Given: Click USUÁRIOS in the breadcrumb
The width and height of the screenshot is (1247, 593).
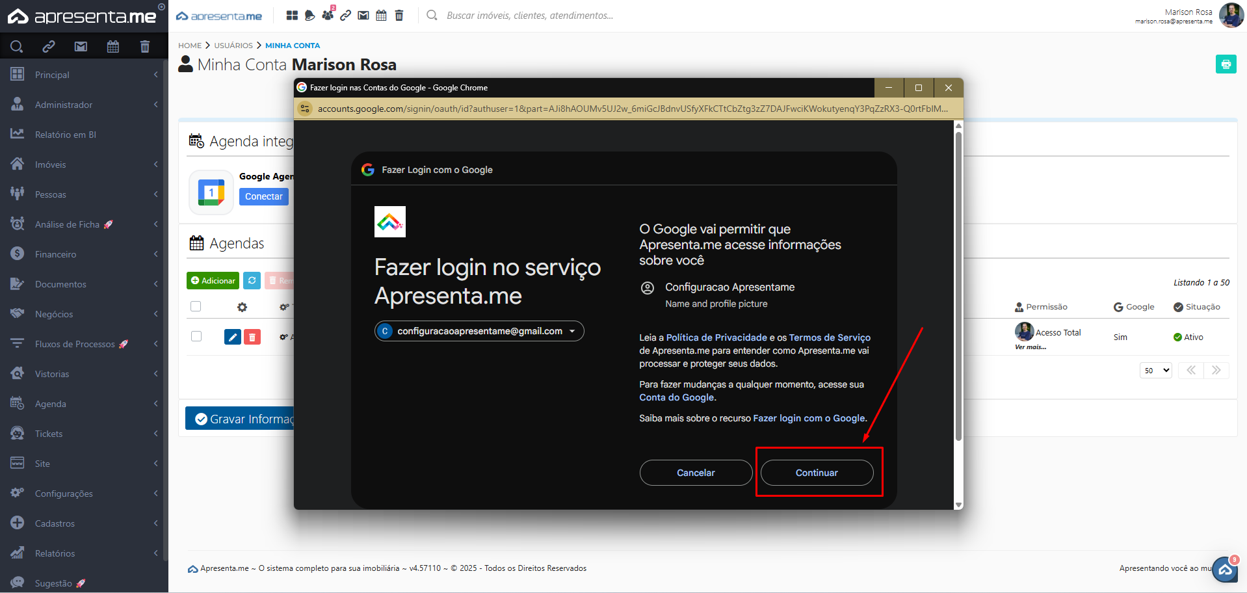Looking at the screenshot, I should (x=233, y=46).
